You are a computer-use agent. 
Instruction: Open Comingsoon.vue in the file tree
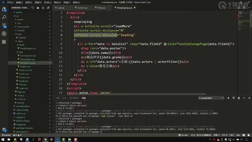tap(28, 56)
